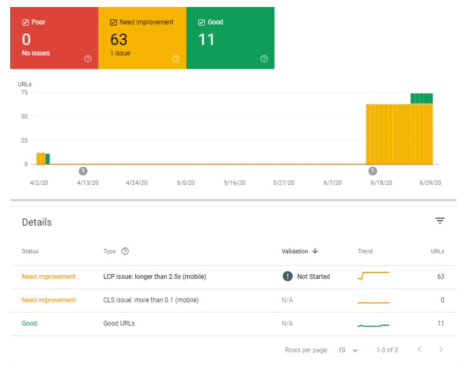
Task: Select the Good URLs row
Action: tap(119, 324)
